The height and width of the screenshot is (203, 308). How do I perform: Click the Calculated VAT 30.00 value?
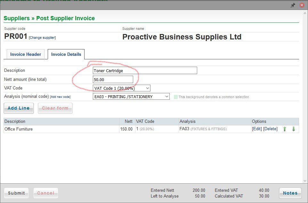[264, 196]
